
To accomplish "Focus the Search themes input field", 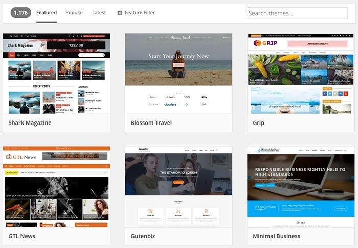I will (297, 13).
